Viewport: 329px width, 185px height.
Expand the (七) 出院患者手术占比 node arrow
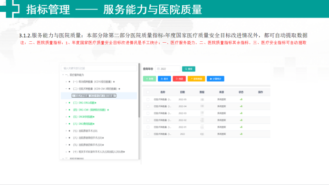pyautogui.click(x=66, y=131)
